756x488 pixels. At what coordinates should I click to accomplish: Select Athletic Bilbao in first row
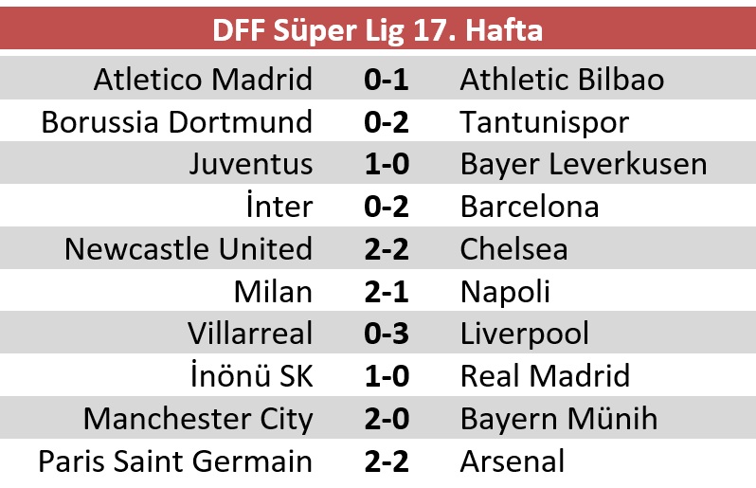click(x=562, y=79)
